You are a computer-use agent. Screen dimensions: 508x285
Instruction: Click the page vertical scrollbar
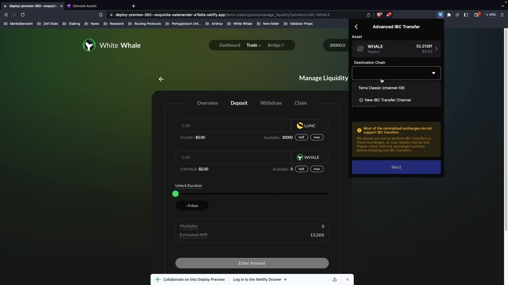pyautogui.click(x=506, y=130)
